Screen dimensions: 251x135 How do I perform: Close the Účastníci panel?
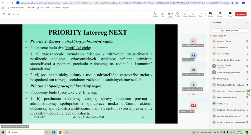pos(246,23)
